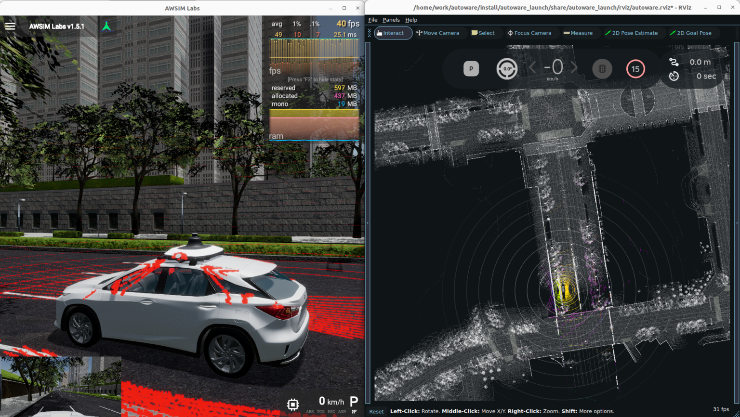740x417 pixels.
Task: Click the speed limit 15 sign
Action: [x=635, y=69]
